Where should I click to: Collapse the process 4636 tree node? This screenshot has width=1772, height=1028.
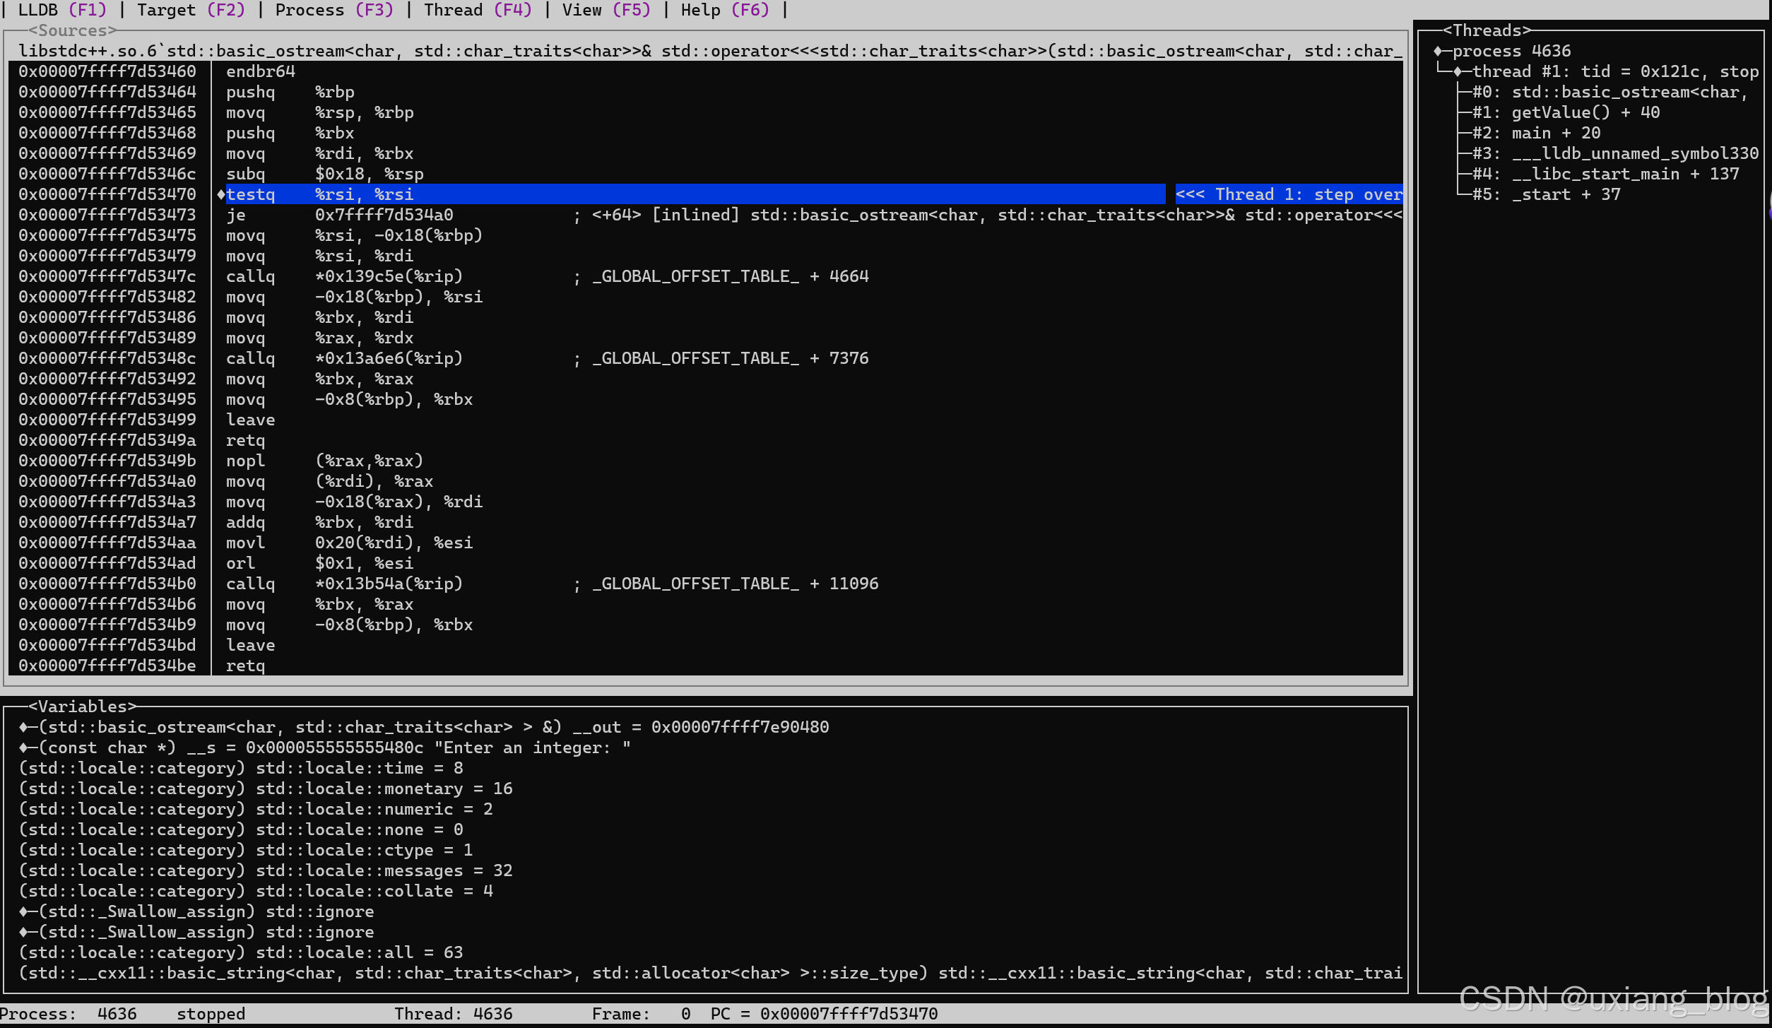[x=1437, y=51]
